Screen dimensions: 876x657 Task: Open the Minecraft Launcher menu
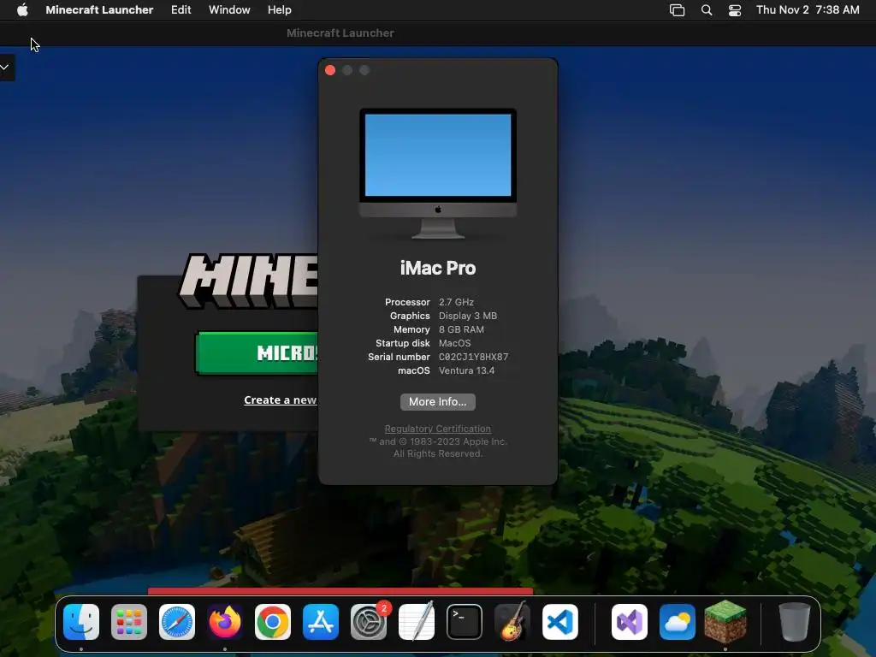click(x=99, y=10)
